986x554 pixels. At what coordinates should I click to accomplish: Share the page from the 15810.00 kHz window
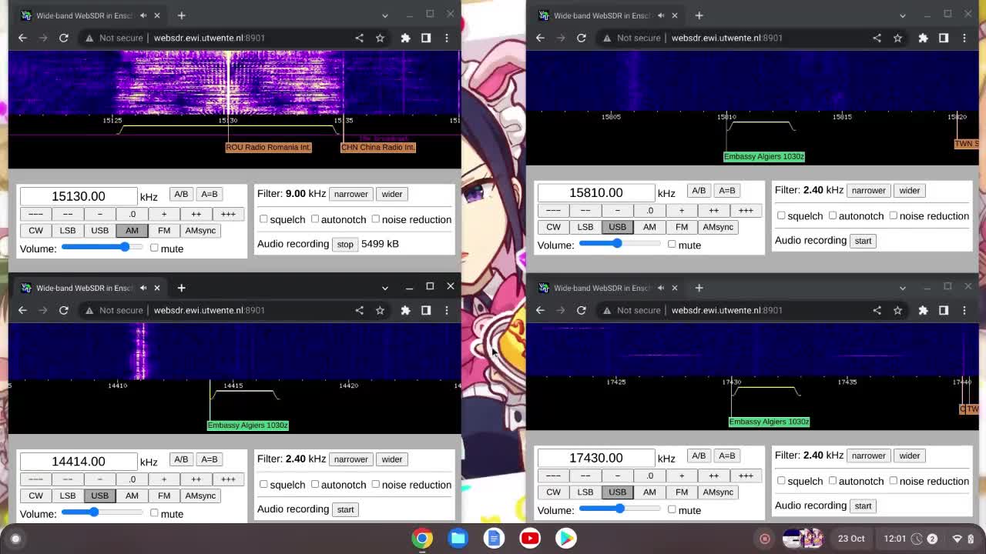(877, 38)
